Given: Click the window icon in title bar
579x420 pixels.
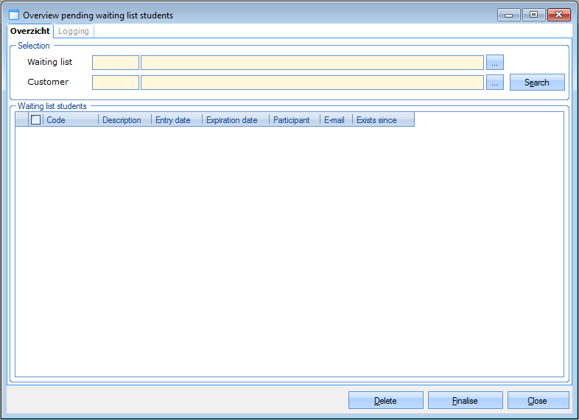Looking at the screenshot, I should pos(14,15).
